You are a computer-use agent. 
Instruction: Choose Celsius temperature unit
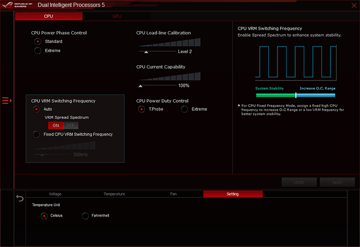44,216
